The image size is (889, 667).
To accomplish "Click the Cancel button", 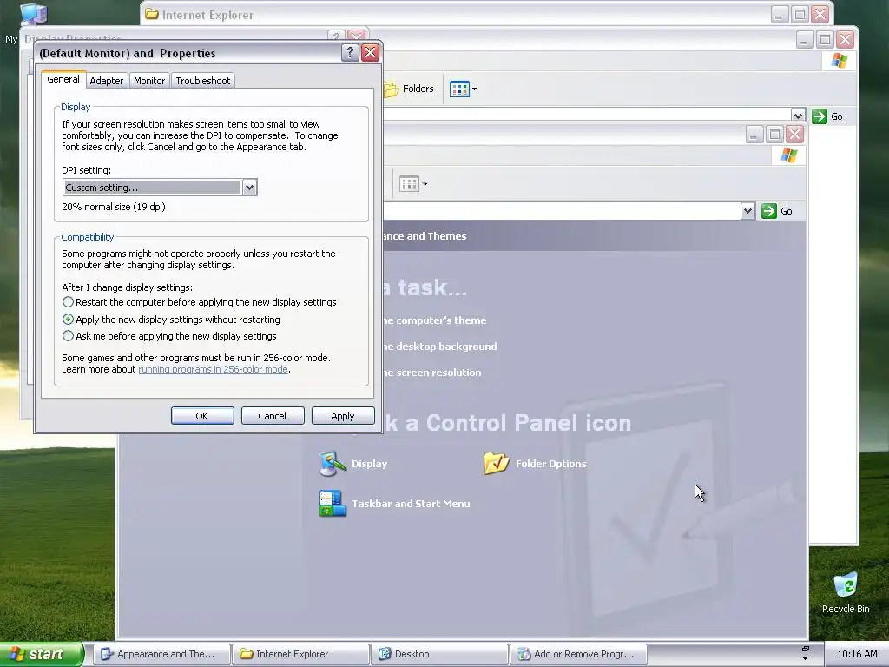I will (x=273, y=416).
